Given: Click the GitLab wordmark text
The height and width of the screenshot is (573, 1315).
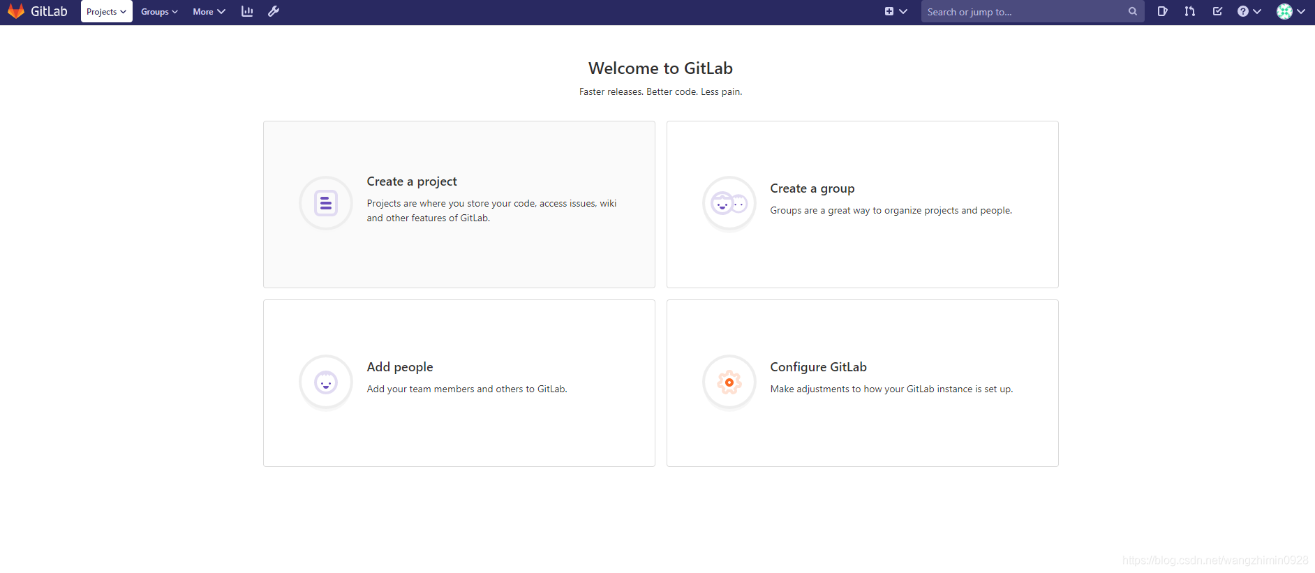Looking at the screenshot, I should pyautogui.click(x=49, y=11).
